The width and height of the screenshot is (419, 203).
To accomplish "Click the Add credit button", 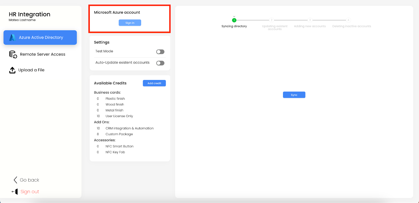I will point(154,83).
